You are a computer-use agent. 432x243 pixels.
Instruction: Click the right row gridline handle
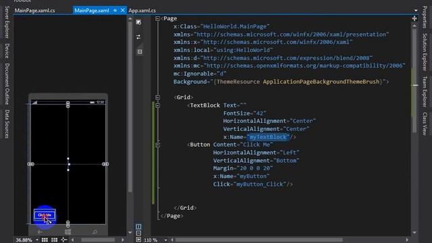105,164
